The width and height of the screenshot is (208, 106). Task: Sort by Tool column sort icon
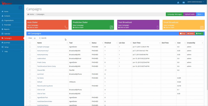[90, 43]
